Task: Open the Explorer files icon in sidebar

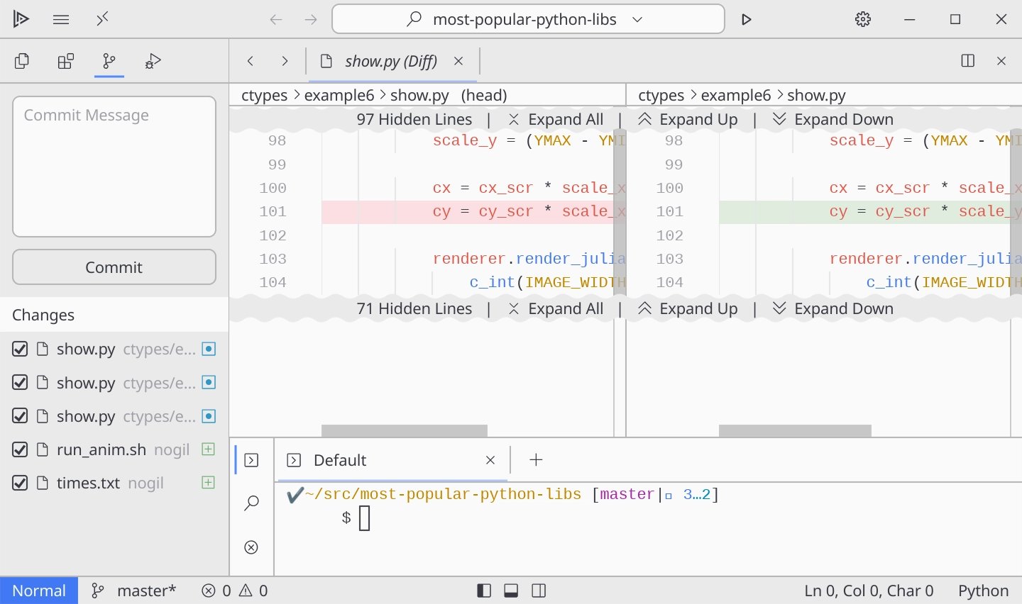Action: pyautogui.click(x=22, y=61)
